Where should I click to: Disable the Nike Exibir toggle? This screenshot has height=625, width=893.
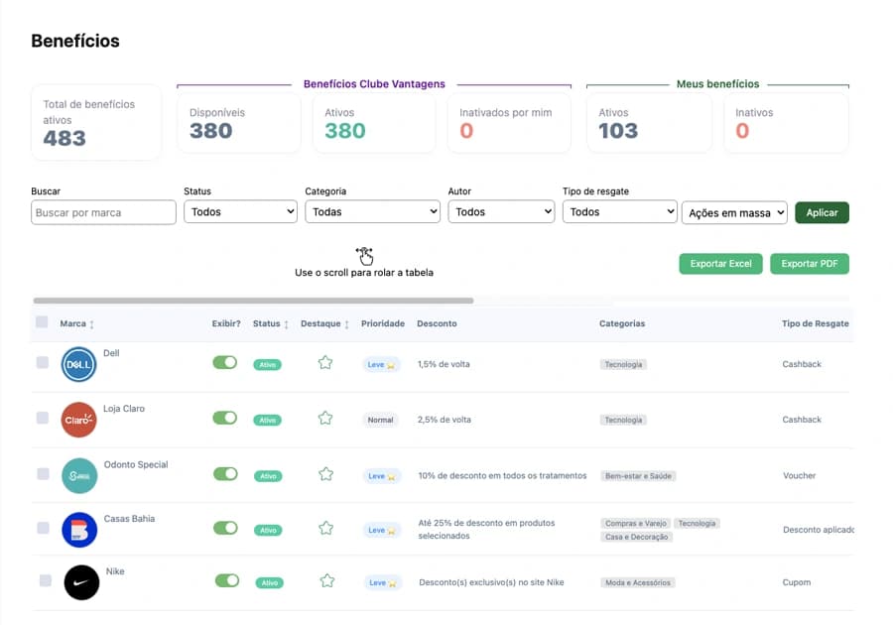click(227, 580)
